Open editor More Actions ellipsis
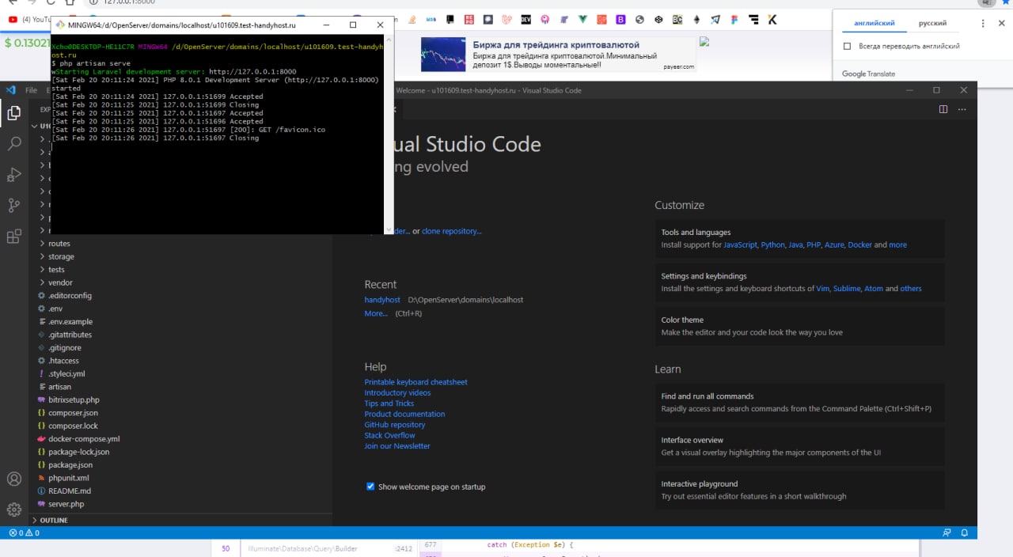The image size is (1013, 557). click(962, 109)
